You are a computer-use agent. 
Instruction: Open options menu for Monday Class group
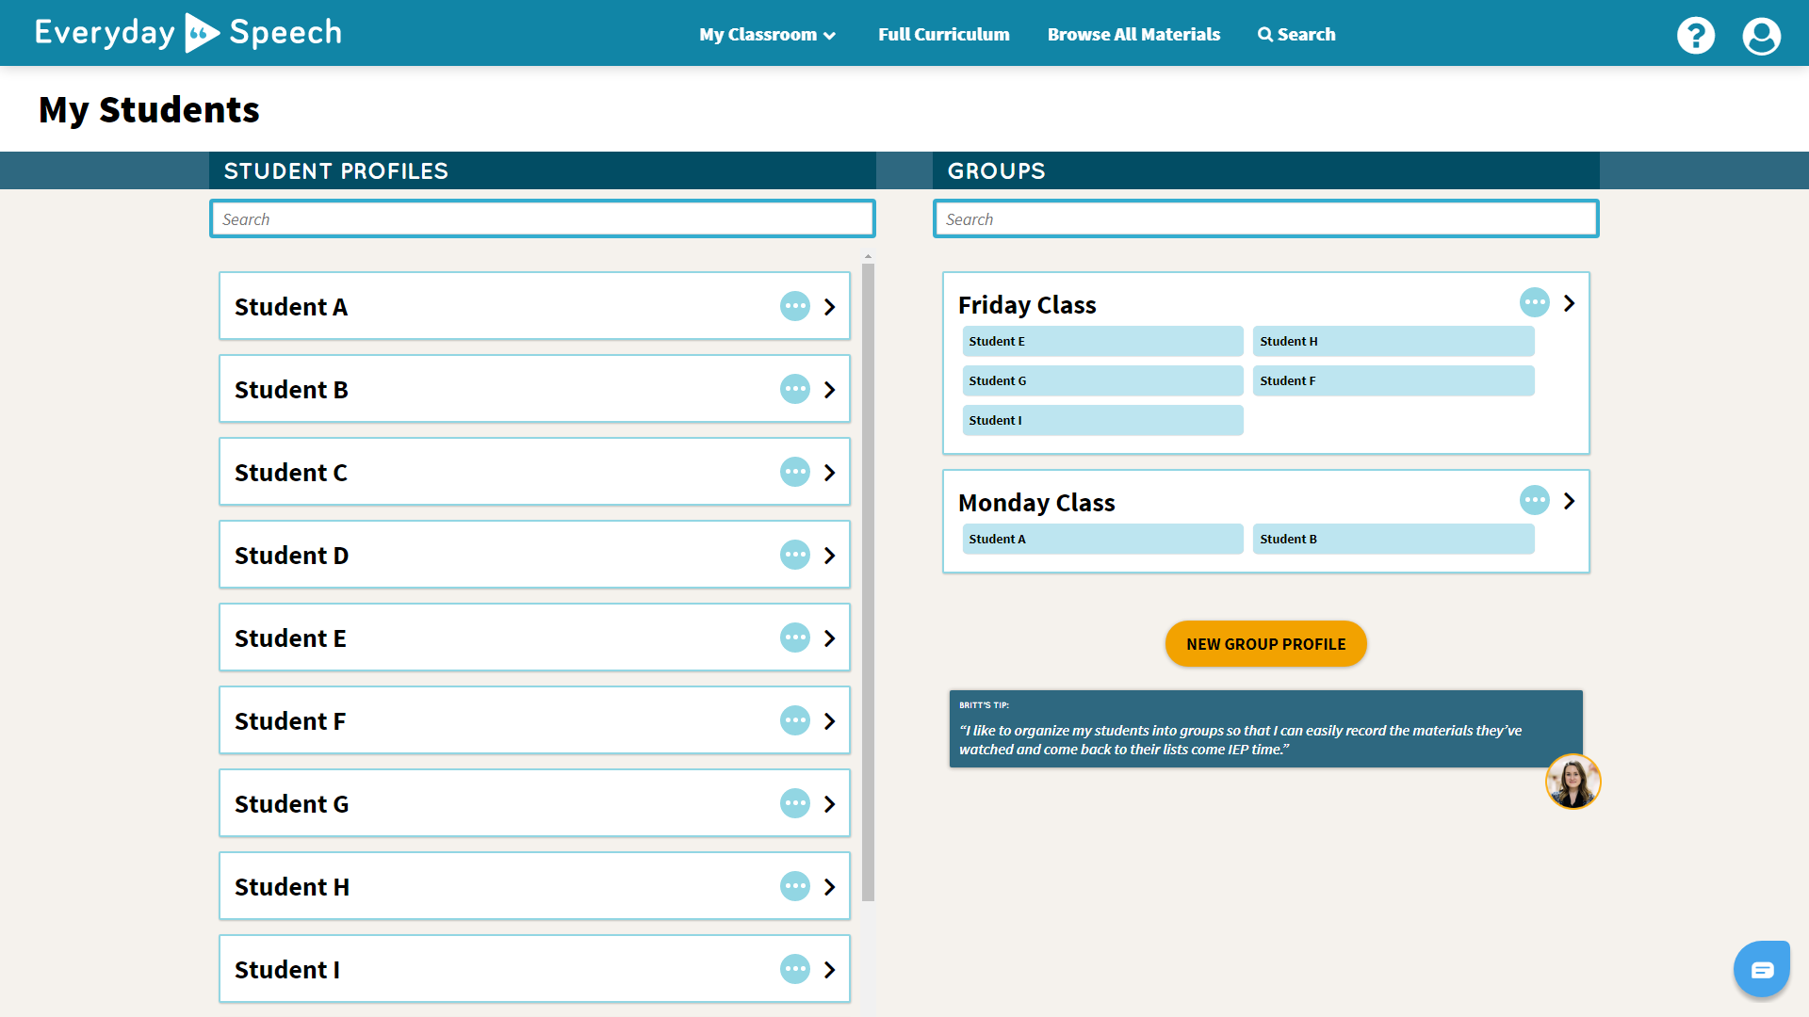tap(1535, 500)
